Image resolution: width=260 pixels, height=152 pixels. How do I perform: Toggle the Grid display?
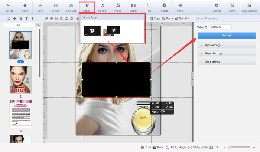coord(145,147)
